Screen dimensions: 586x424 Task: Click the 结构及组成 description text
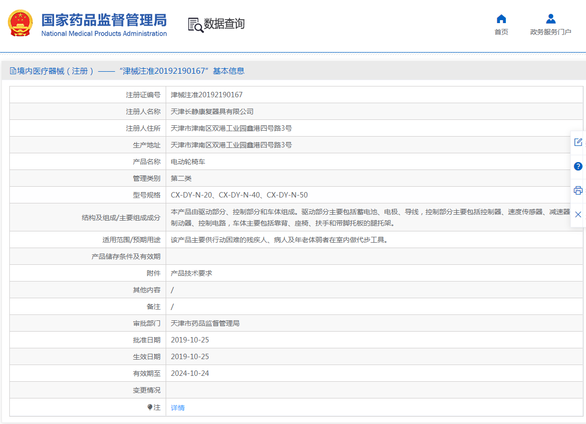[x=370, y=218]
